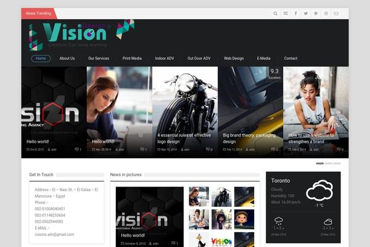The image size is (370, 247).
Task: Open 'How to use a website to strengthen a brand'
Action: (x=311, y=138)
